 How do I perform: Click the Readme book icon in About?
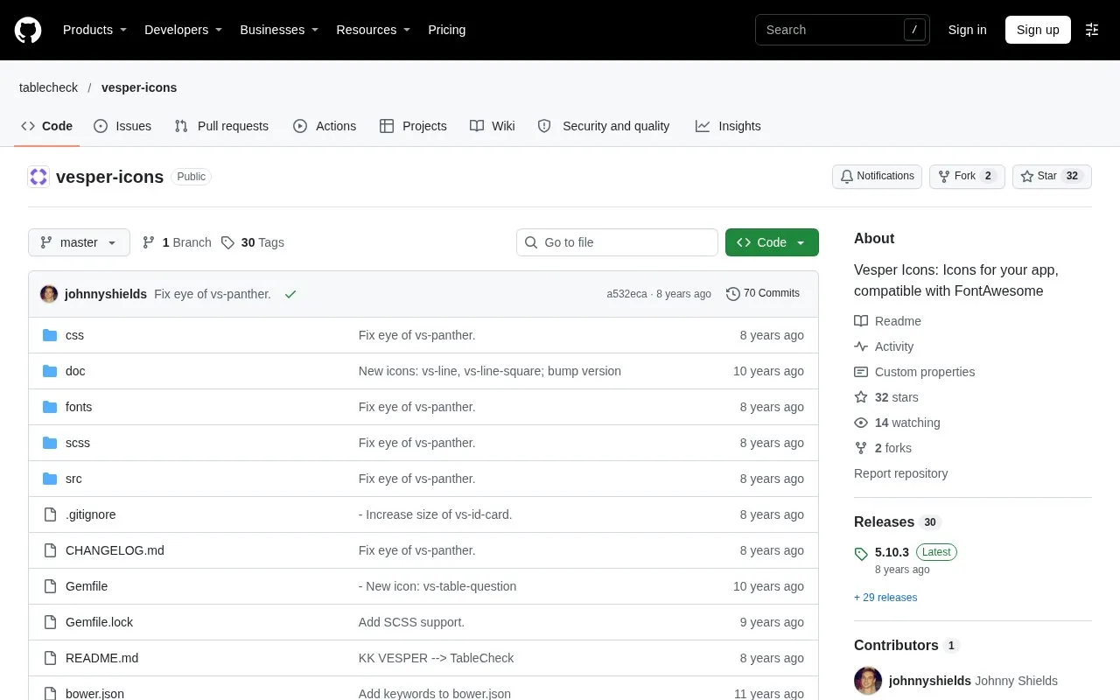(x=861, y=321)
